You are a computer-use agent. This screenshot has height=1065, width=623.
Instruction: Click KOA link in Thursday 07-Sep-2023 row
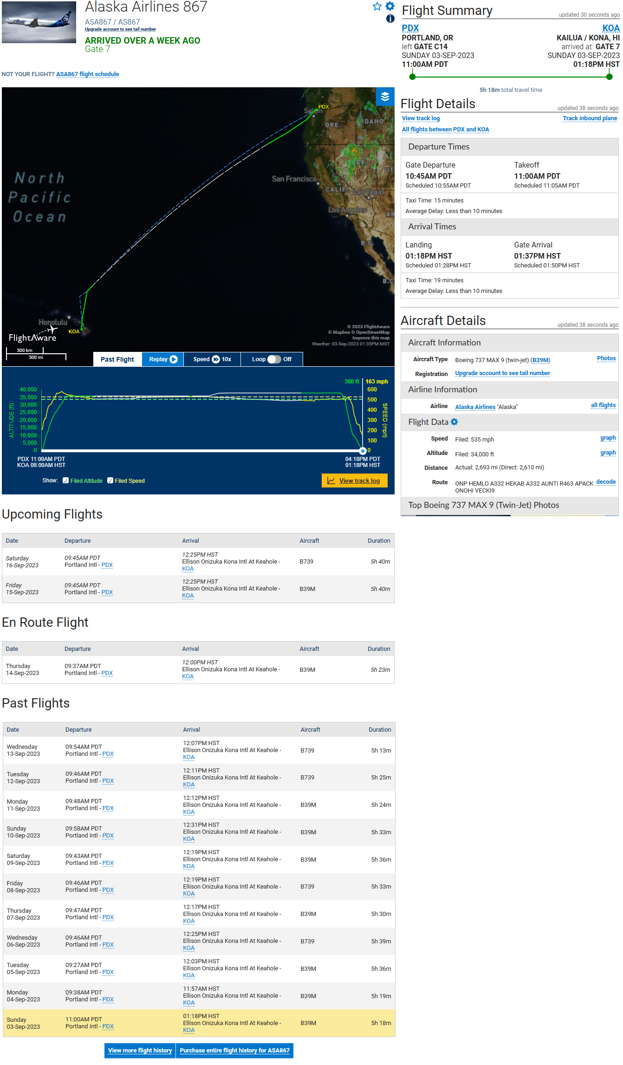[x=189, y=921]
